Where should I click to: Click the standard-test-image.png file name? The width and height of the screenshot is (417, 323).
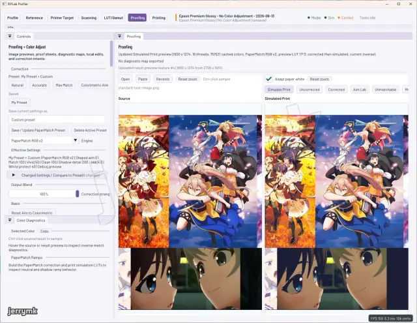(x=139, y=87)
